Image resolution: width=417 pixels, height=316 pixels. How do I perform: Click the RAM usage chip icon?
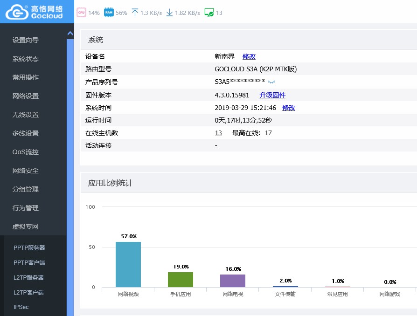pyautogui.click(x=109, y=13)
